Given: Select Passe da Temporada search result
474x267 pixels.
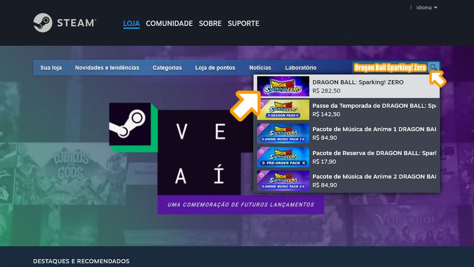Looking at the screenshot, I should (346, 110).
